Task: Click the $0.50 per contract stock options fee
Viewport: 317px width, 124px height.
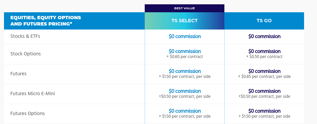Action: [264, 57]
